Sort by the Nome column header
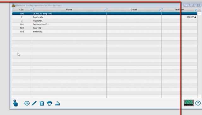This screenshot has height=115, width=202. pyautogui.click(x=69, y=10)
